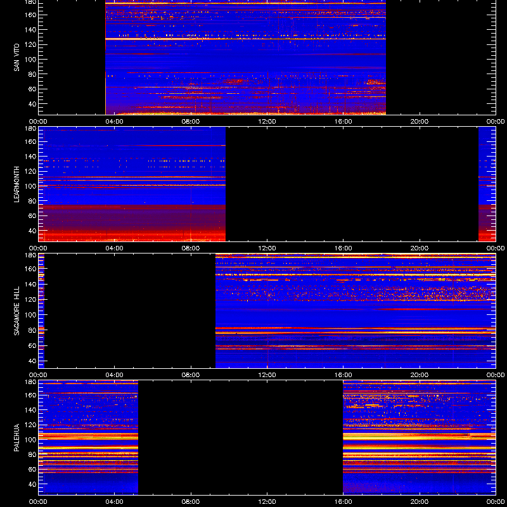Viewport: 507px width, 507px height.
Task: Select the 160 frequency tick label on San Vito axis
Action: click(31, 15)
